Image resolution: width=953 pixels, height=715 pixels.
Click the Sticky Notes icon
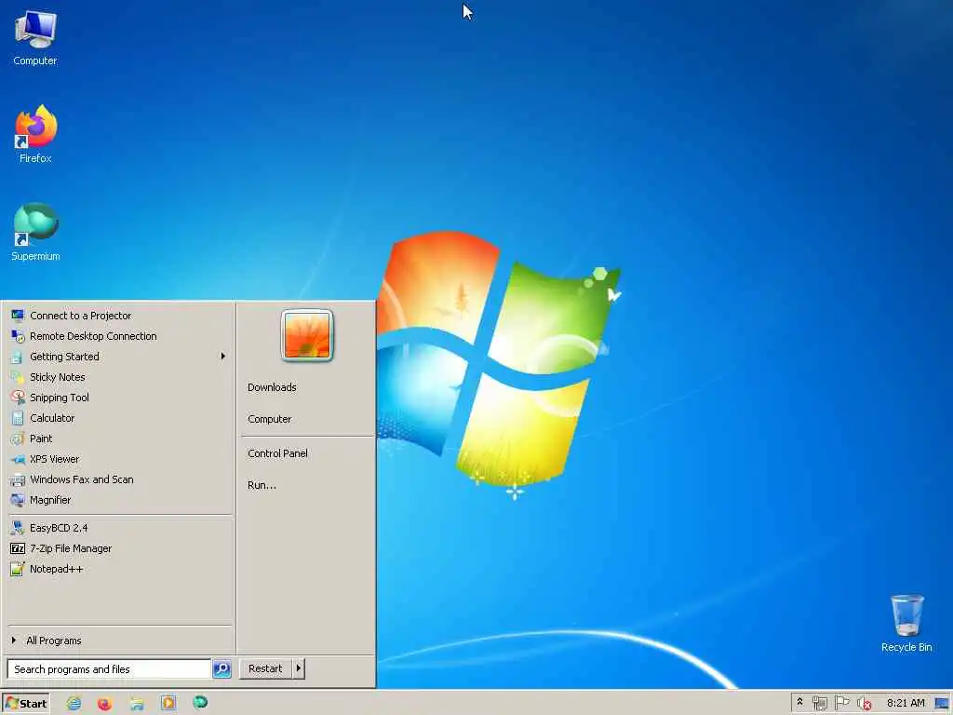17,377
